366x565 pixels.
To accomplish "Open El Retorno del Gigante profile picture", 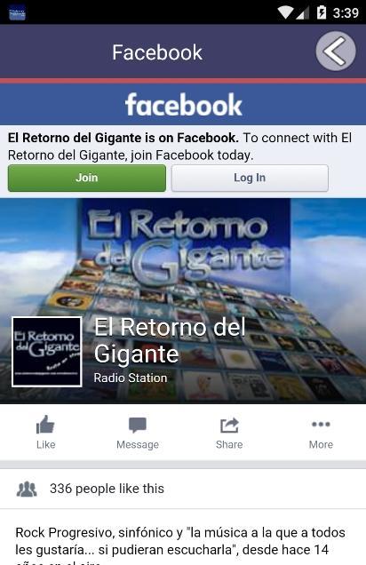I will click(47, 352).
